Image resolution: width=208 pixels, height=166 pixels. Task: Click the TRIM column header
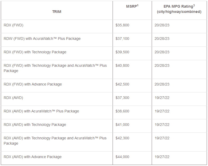click(57, 12)
